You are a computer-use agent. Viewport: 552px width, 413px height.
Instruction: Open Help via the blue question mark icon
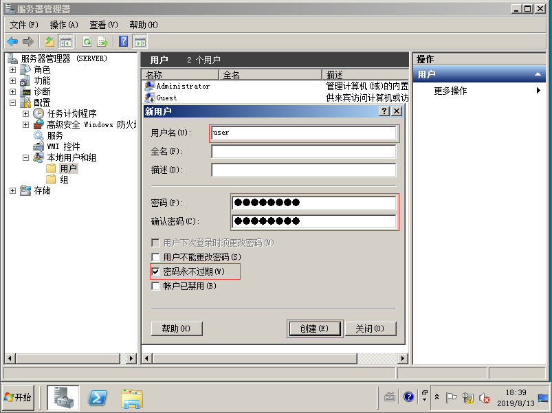point(124,41)
